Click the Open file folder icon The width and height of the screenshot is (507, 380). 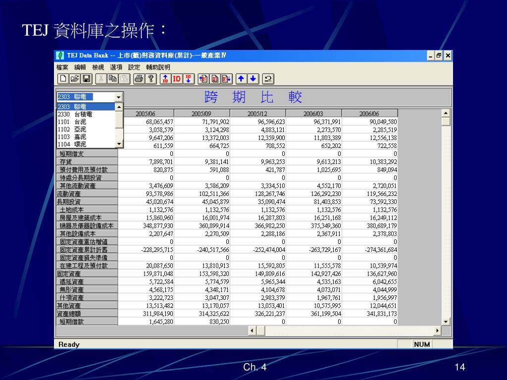click(x=75, y=79)
